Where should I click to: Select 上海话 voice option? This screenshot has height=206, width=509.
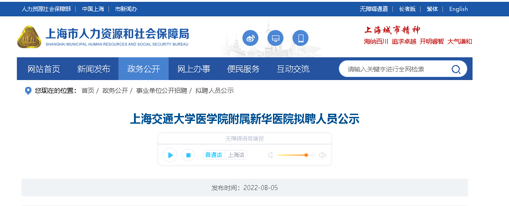point(236,155)
